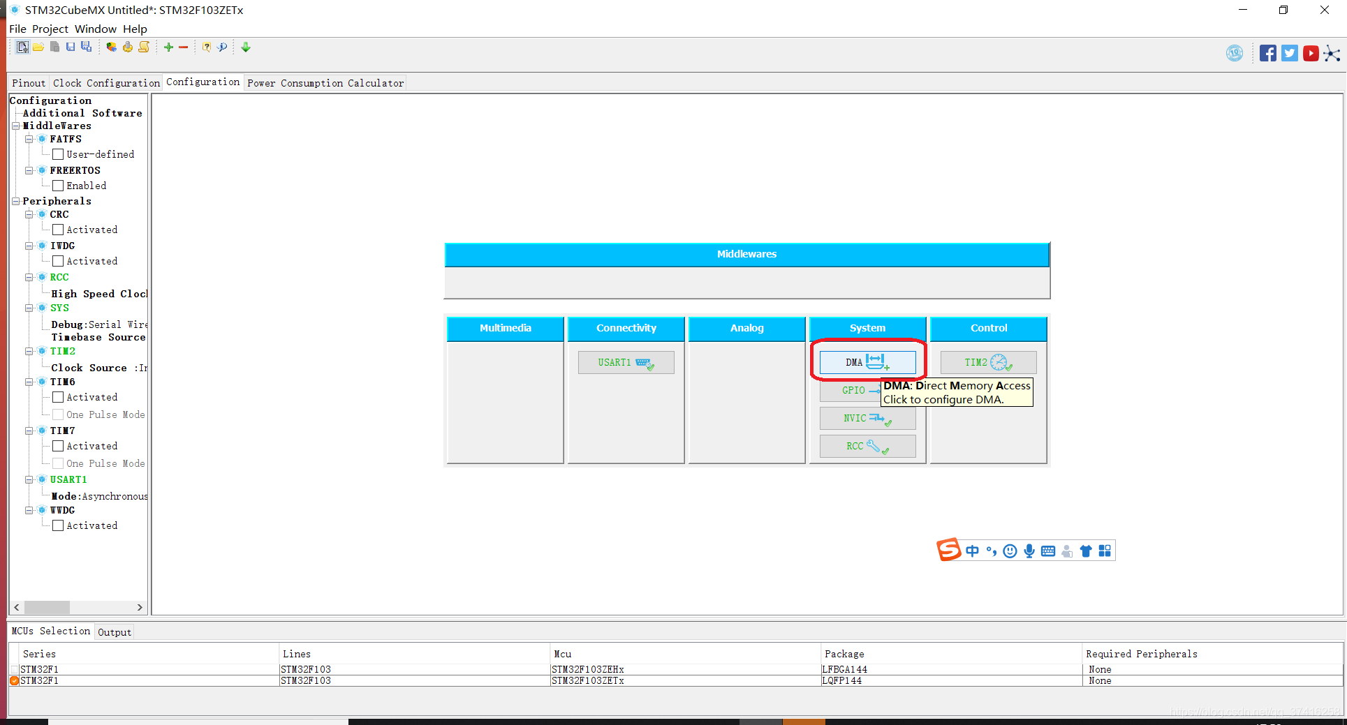Click the green plus toolbar icon
1347x725 pixels.
168,47
